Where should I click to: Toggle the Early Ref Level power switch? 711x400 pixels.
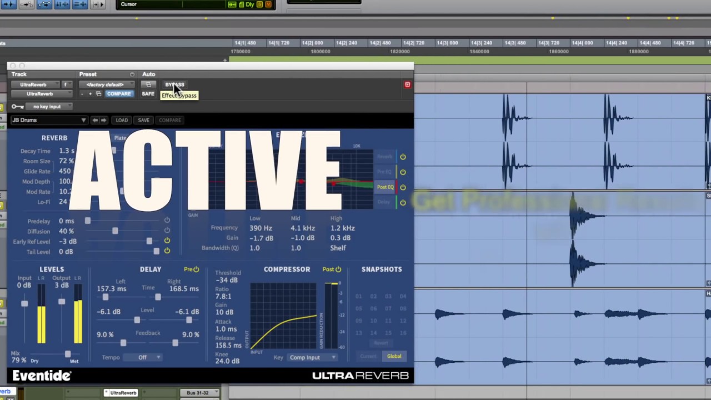coord(167,241)
